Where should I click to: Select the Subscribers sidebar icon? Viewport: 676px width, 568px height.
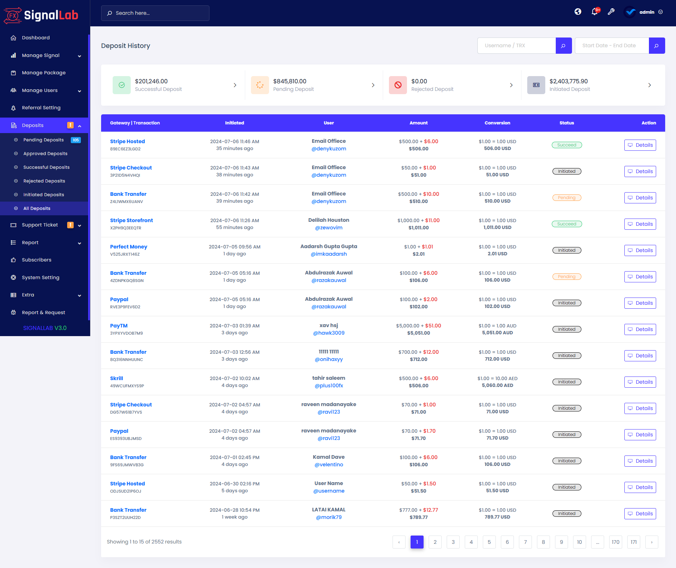tap(13, 260)
